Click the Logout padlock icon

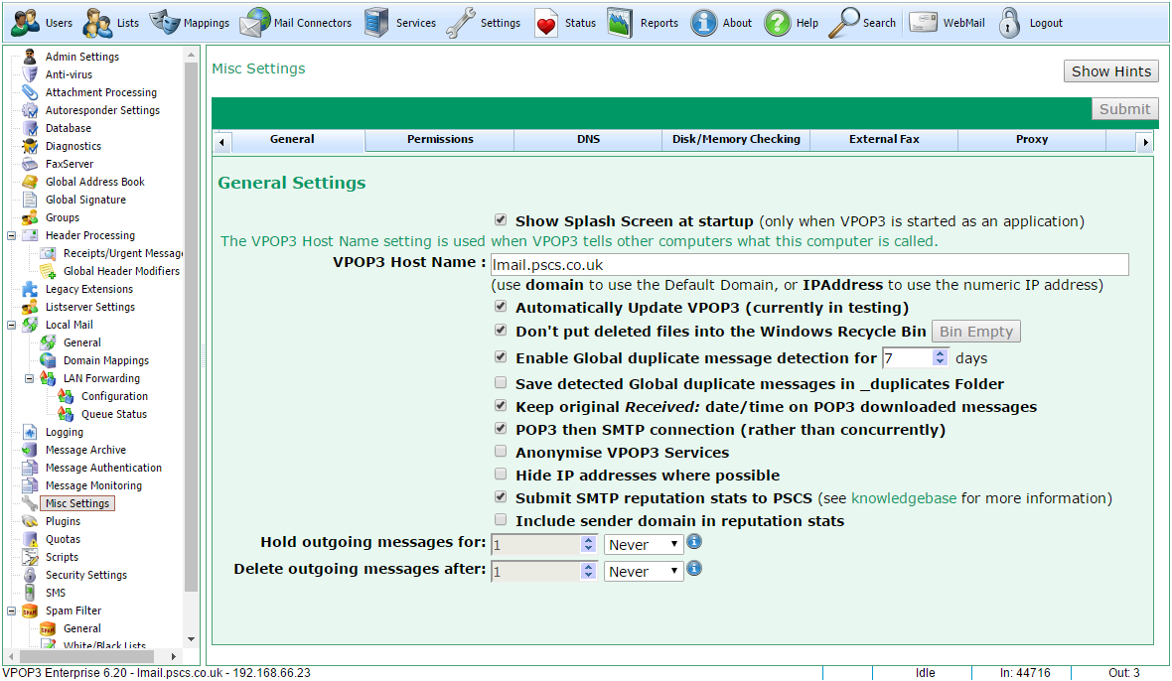coord(1010,23)
